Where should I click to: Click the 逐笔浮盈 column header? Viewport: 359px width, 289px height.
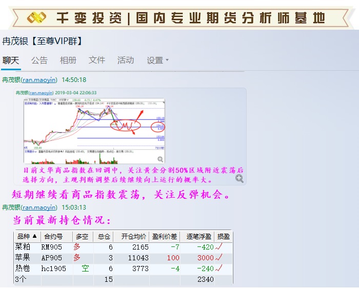click(197, 237)
